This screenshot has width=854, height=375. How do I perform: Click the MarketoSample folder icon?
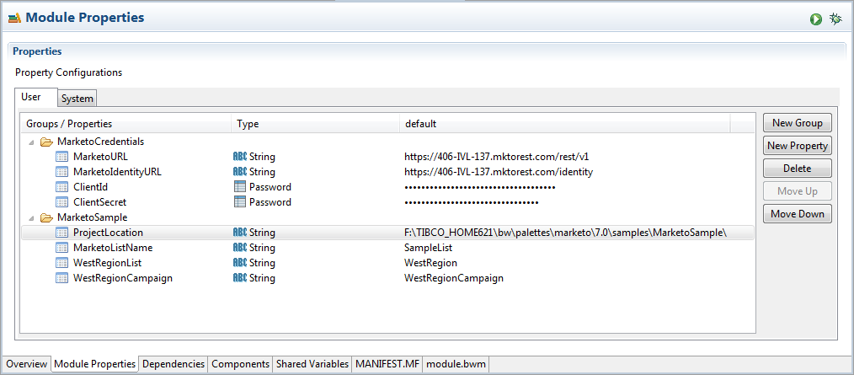click(x=47, y=217)
